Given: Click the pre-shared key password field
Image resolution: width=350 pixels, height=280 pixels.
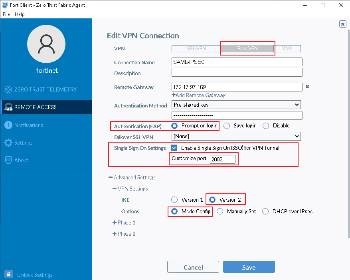Looking at the screenshot, I should click(237, 115).
